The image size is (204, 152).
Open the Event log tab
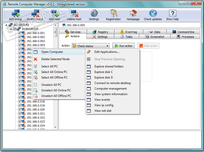click(128, 32)
